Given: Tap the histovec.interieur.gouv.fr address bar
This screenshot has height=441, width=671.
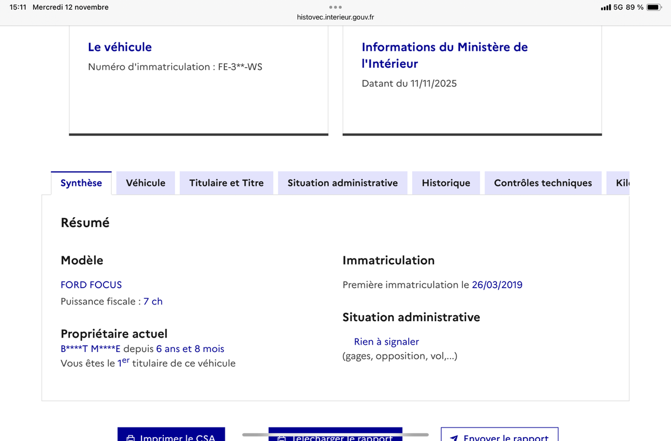Looking at the screenshot, I should (x=335, y=17).
